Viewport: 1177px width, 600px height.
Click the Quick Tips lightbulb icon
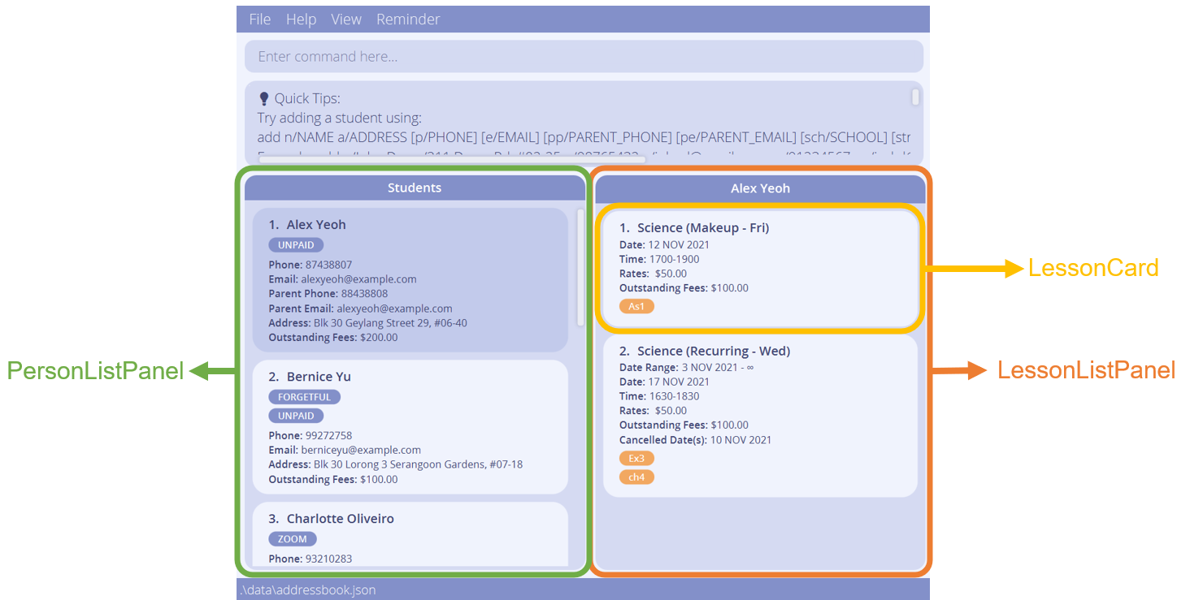coord(263,98)
